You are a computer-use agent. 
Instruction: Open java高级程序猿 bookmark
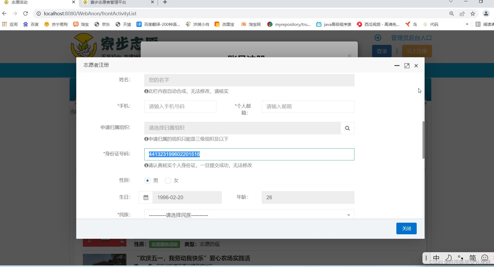[334, 24]
